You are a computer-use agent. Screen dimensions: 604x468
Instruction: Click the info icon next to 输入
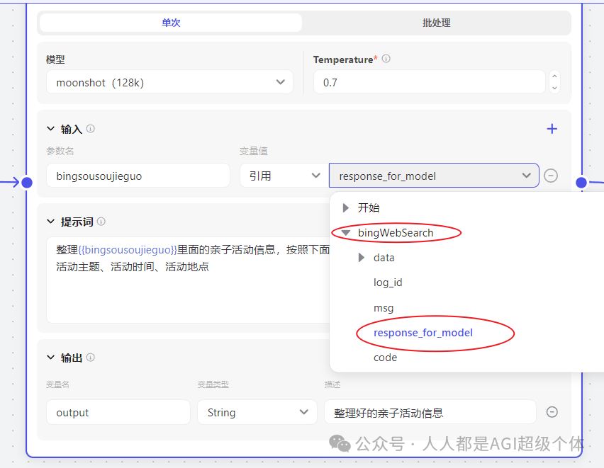click(x=91, y=129)
